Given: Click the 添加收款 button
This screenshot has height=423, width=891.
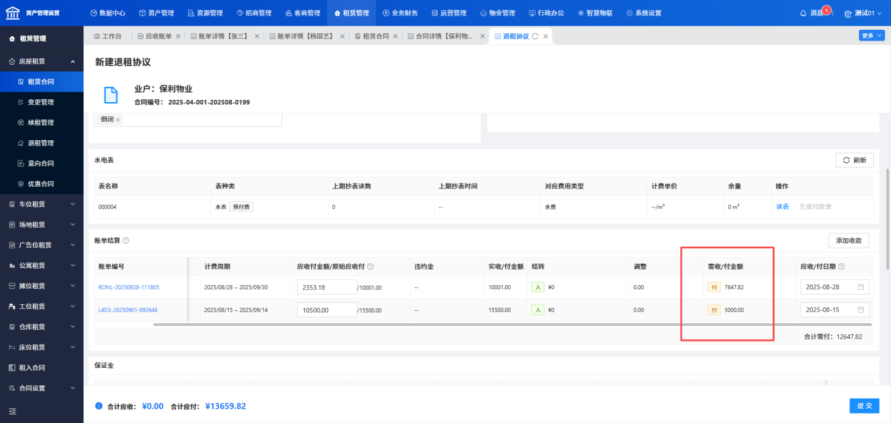Looking at the screenshot, I should [848, 241].
